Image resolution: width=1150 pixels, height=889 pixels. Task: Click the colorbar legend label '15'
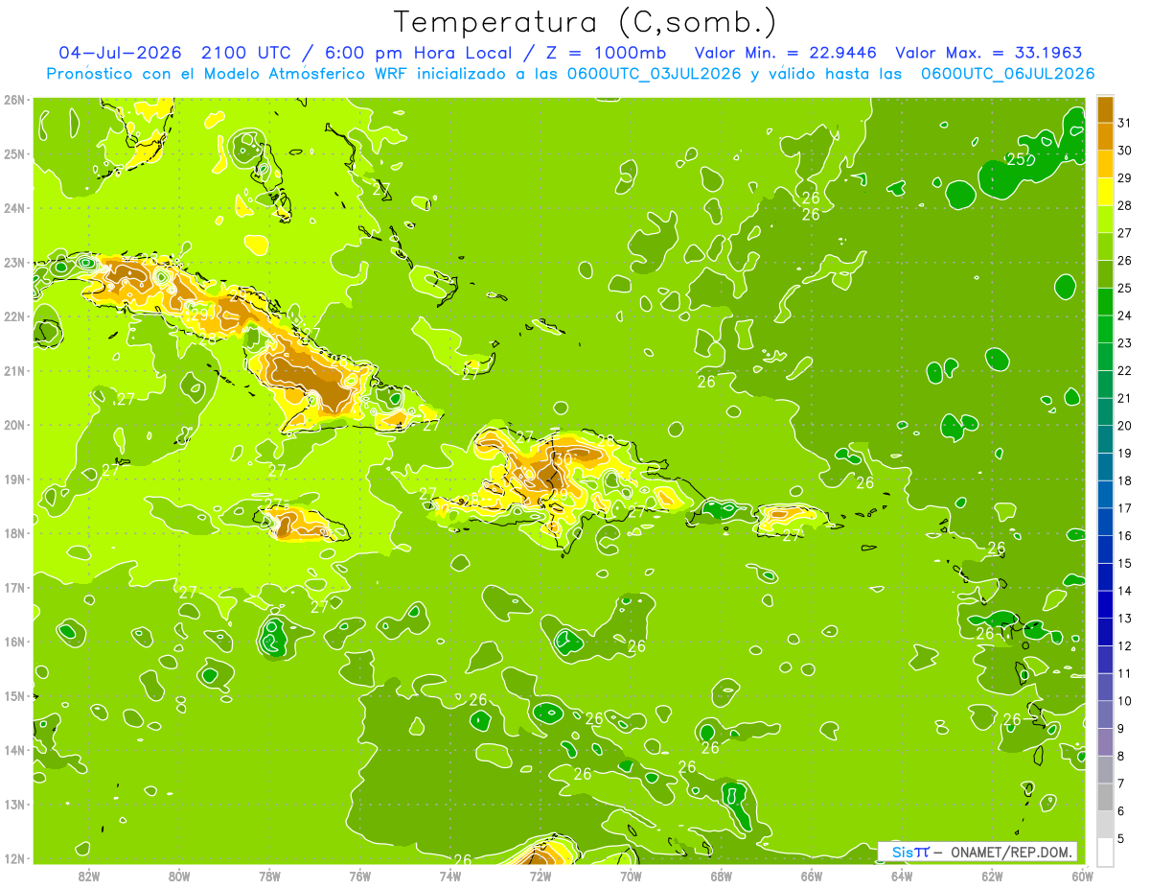click(1124, 563)
